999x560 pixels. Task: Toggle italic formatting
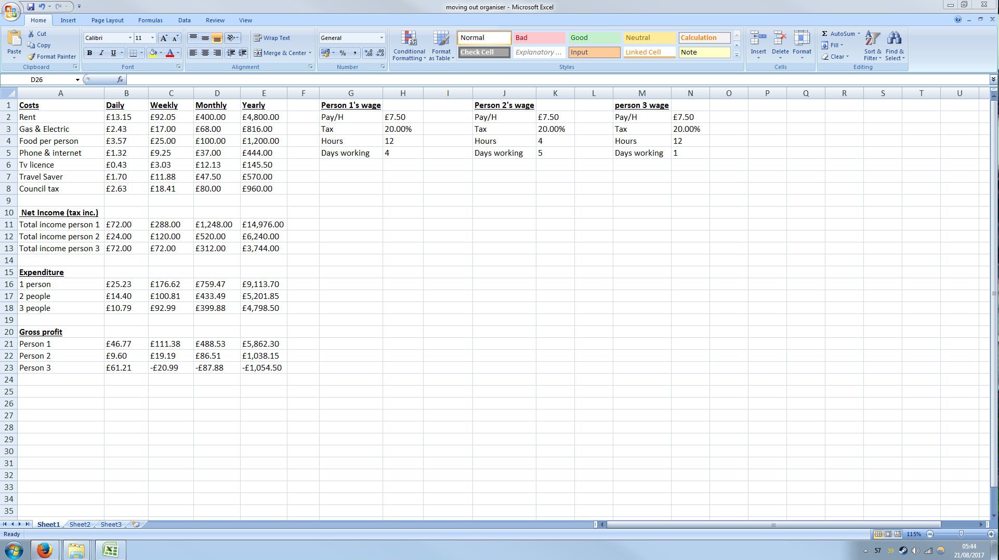pyautogui.click(x=101, y=53)
